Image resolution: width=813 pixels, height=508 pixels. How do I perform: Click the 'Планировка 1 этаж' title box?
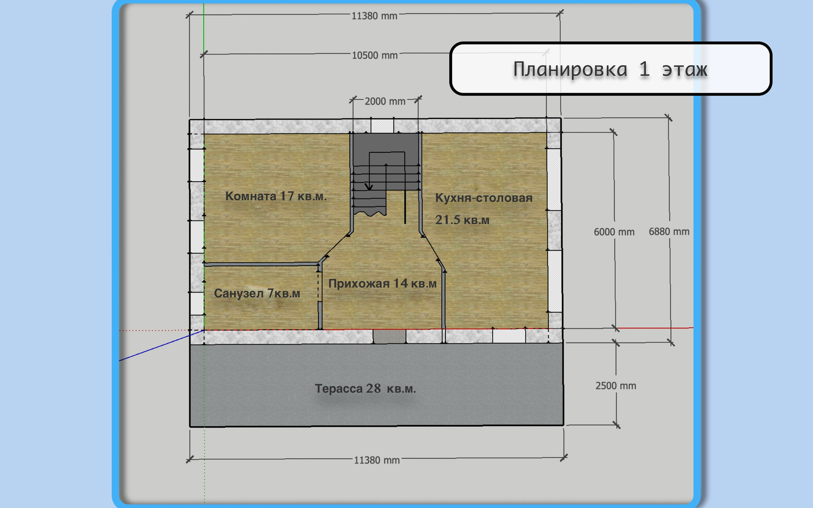[610, 69]
